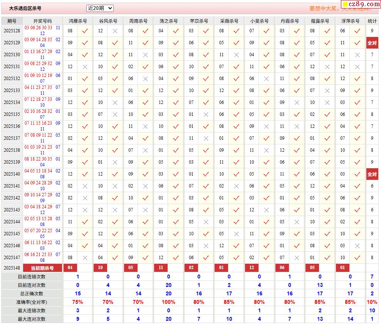The height and width of the screenshot is (325, 381).
Task: Click the 鸿雁杀号 column header
Action: (77, 21)
